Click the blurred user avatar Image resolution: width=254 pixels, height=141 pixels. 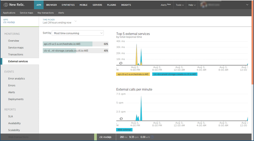204,5
